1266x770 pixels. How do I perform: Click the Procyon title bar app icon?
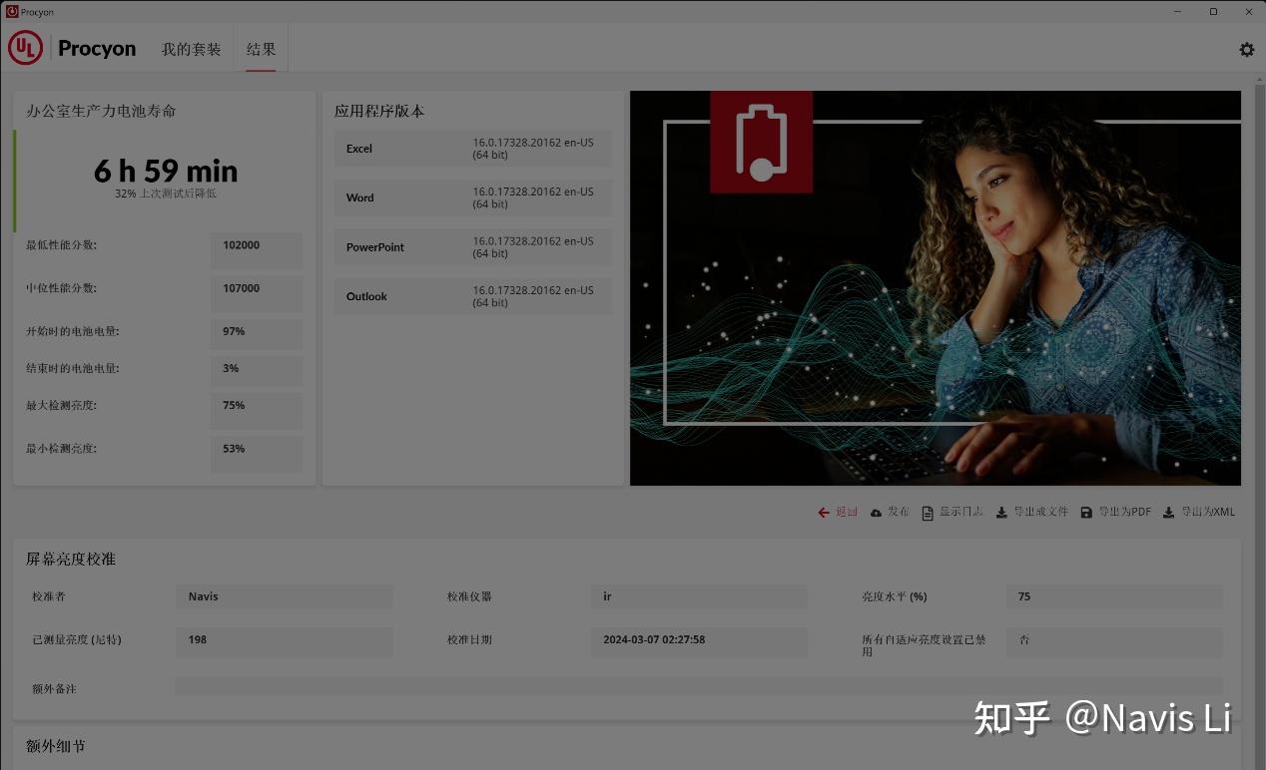tap(12, 12)
